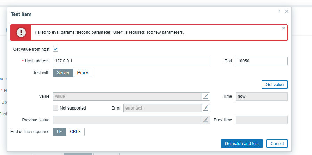
Task: Select Proxy for Test with
Action: tap(83, 73)
